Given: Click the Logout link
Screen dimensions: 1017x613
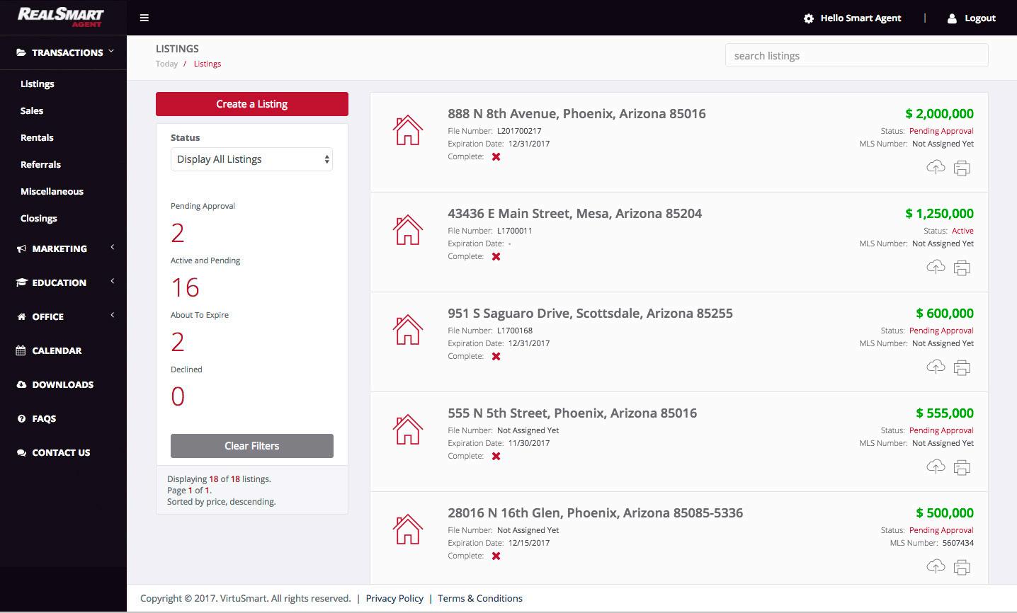Looking at the screenshot, I should coord(980,18).
